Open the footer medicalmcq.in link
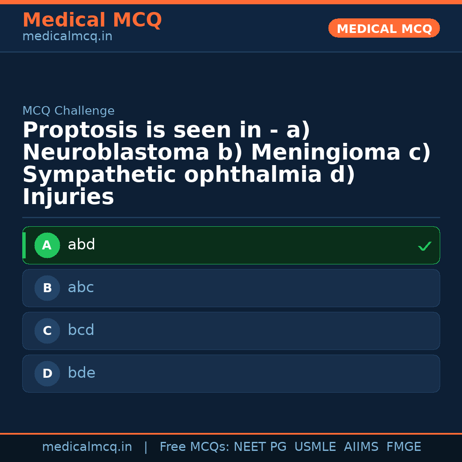The height and width of the screenshot is (462, 462). coord(87,446)
